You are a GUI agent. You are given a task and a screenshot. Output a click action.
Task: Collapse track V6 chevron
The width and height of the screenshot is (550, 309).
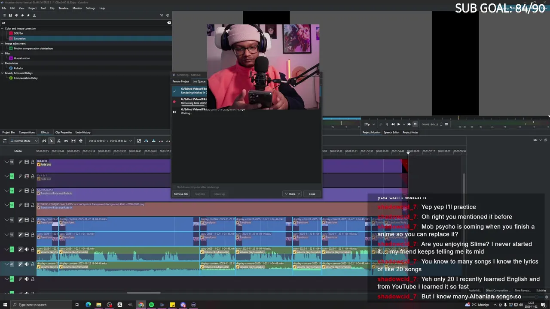(x=6, y=162)
